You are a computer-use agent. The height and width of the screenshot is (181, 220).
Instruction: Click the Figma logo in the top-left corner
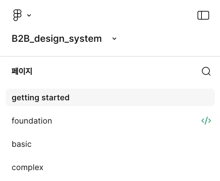tap(17, 15)
